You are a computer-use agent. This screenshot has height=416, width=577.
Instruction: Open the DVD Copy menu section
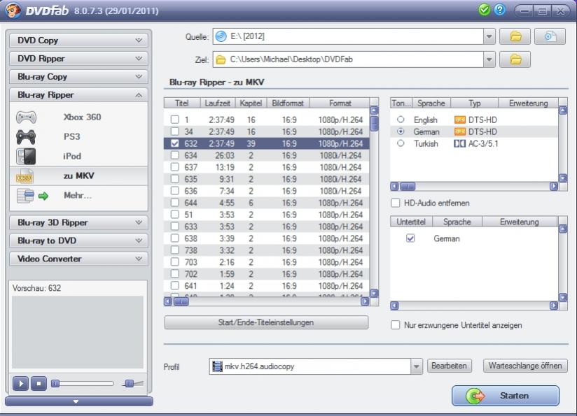(x=78, y=41)
